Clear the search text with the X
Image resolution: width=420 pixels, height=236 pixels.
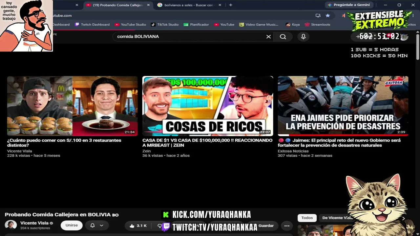pos(268,37)
